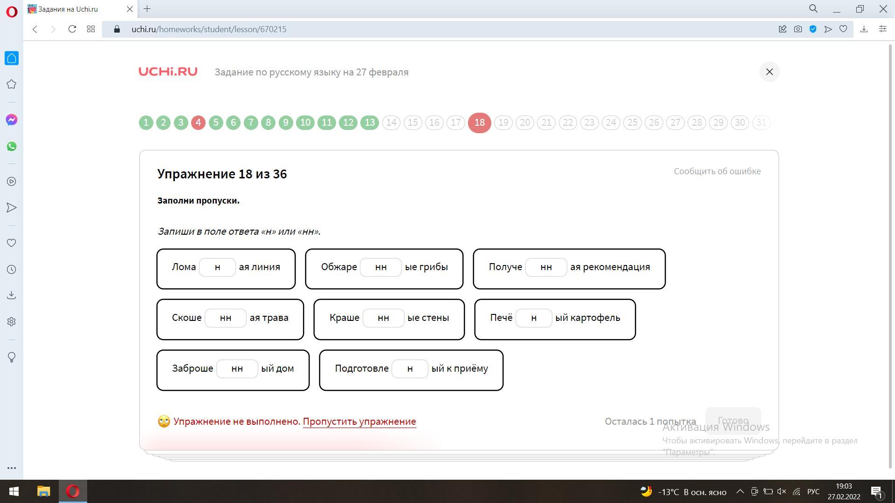Click Пропустить упражнение link
The height and width of the screenshot is (503, 895).
(x=359, y=421)
